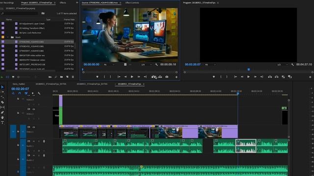Toggle Video 1 sync lock

[x=28, y=127]
